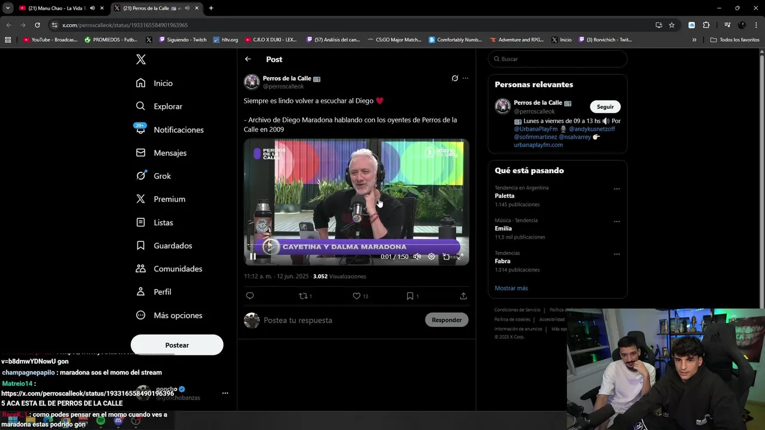Viewport: 765px width, 430px height.
Task: Click the Postear button
Action: [177, 345]
